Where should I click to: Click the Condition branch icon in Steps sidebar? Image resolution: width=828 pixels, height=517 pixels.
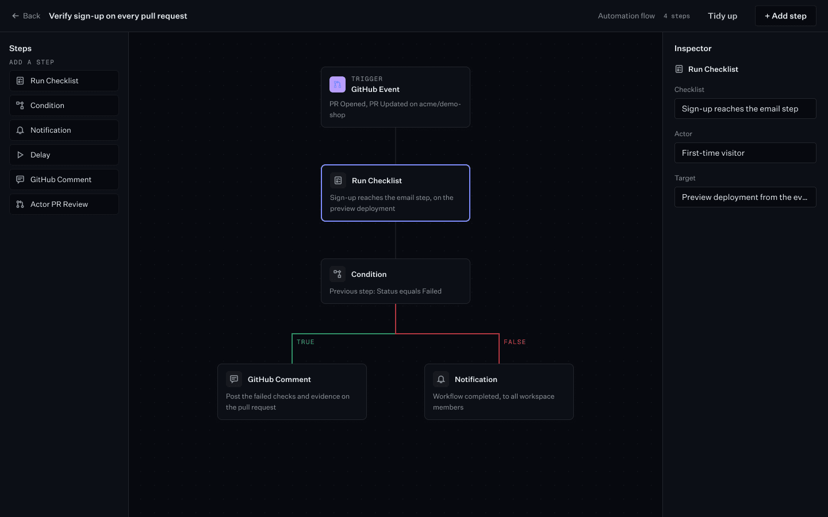pos(20,106)
